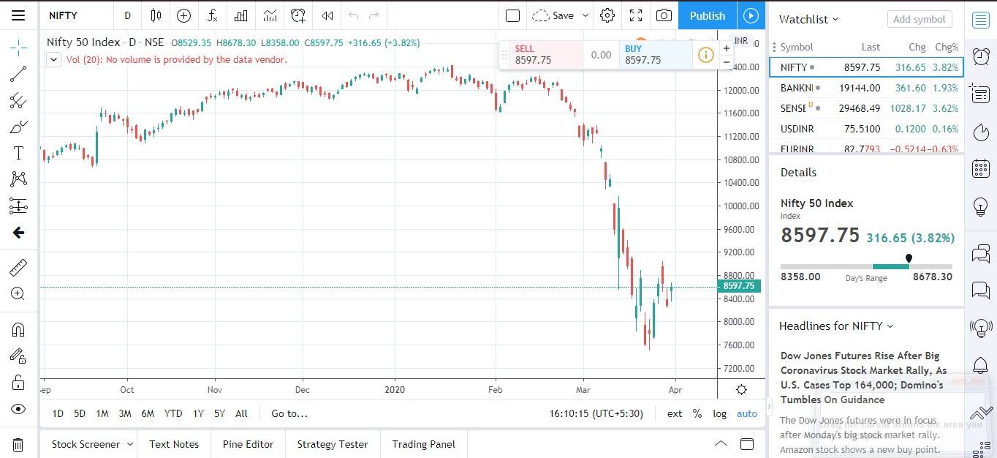Toggle ext extended hours
This screenshot has width=997, height=458.
[675, 413]
